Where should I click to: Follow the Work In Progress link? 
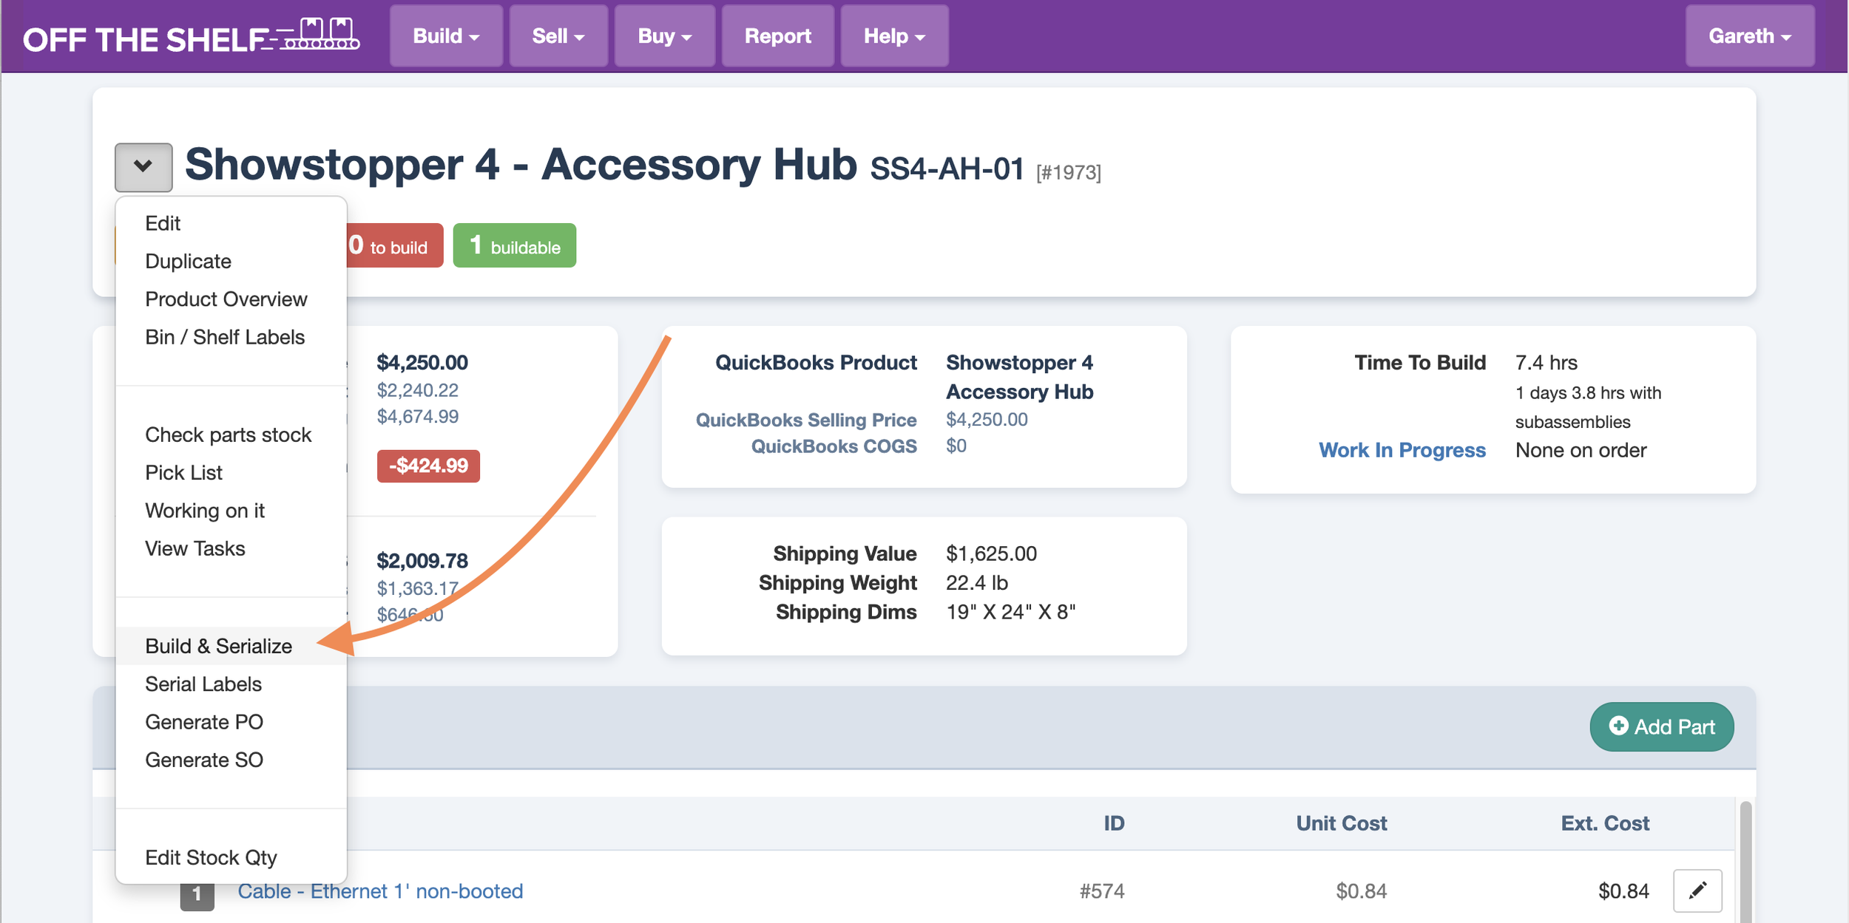[x=1402, y=450]
